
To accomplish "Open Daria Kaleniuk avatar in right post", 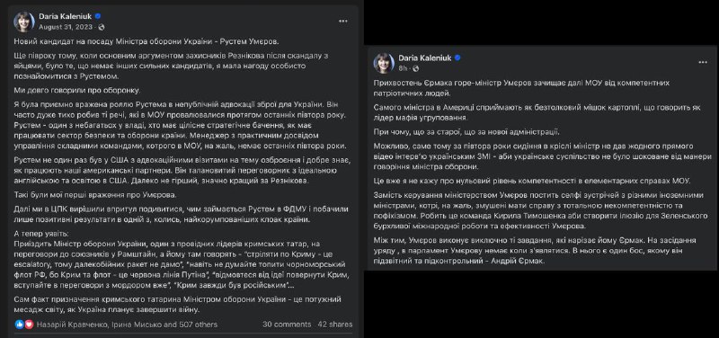I will click(384, 62).
